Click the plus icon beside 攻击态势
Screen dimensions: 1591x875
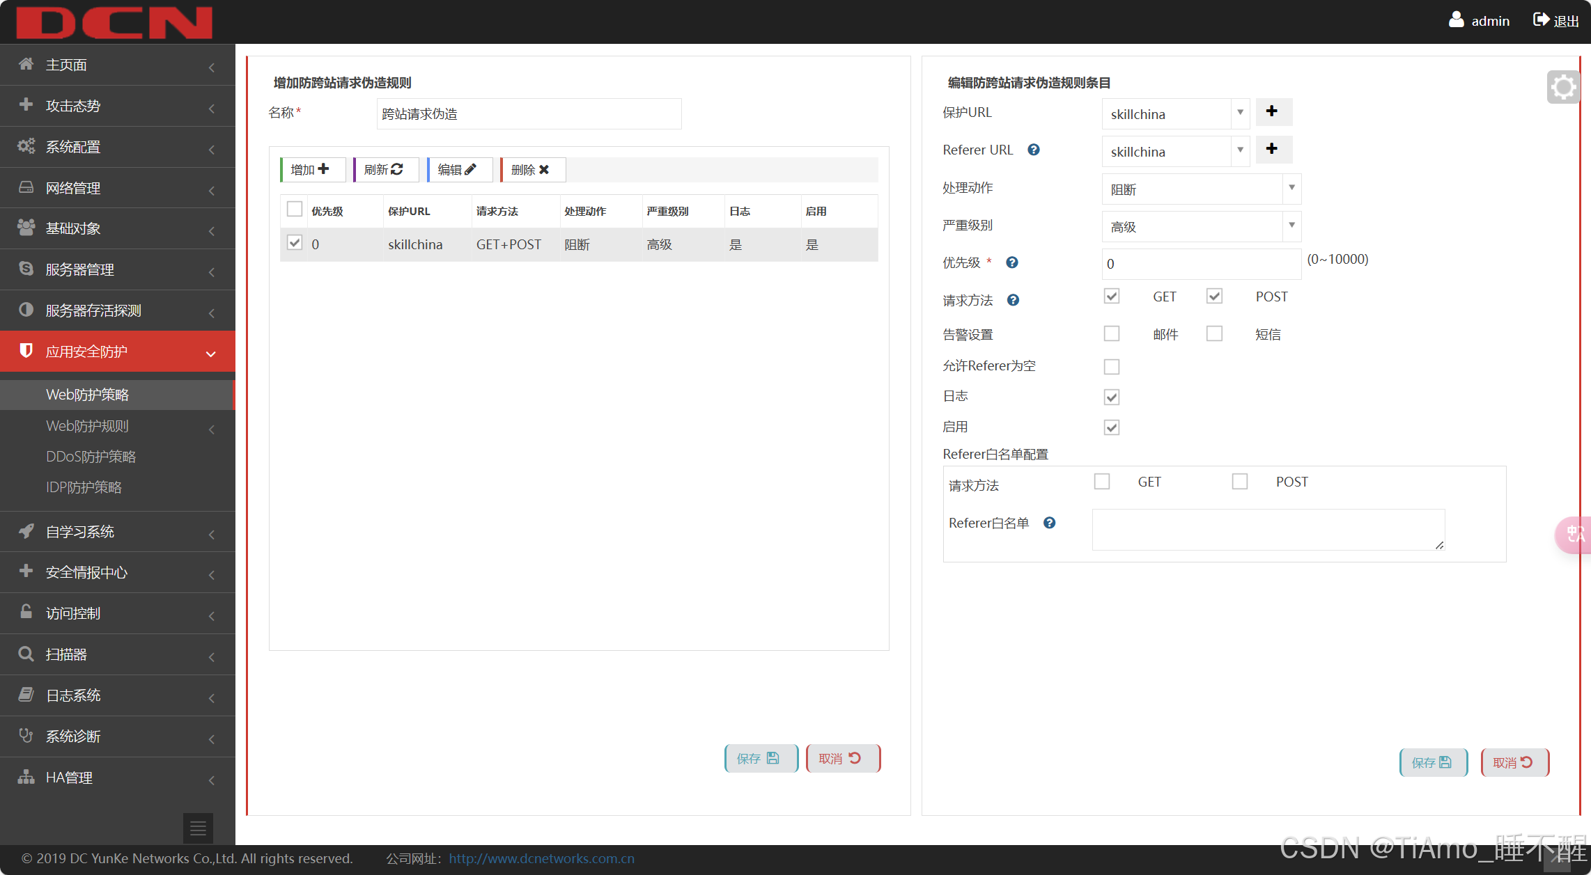point(26,104)
